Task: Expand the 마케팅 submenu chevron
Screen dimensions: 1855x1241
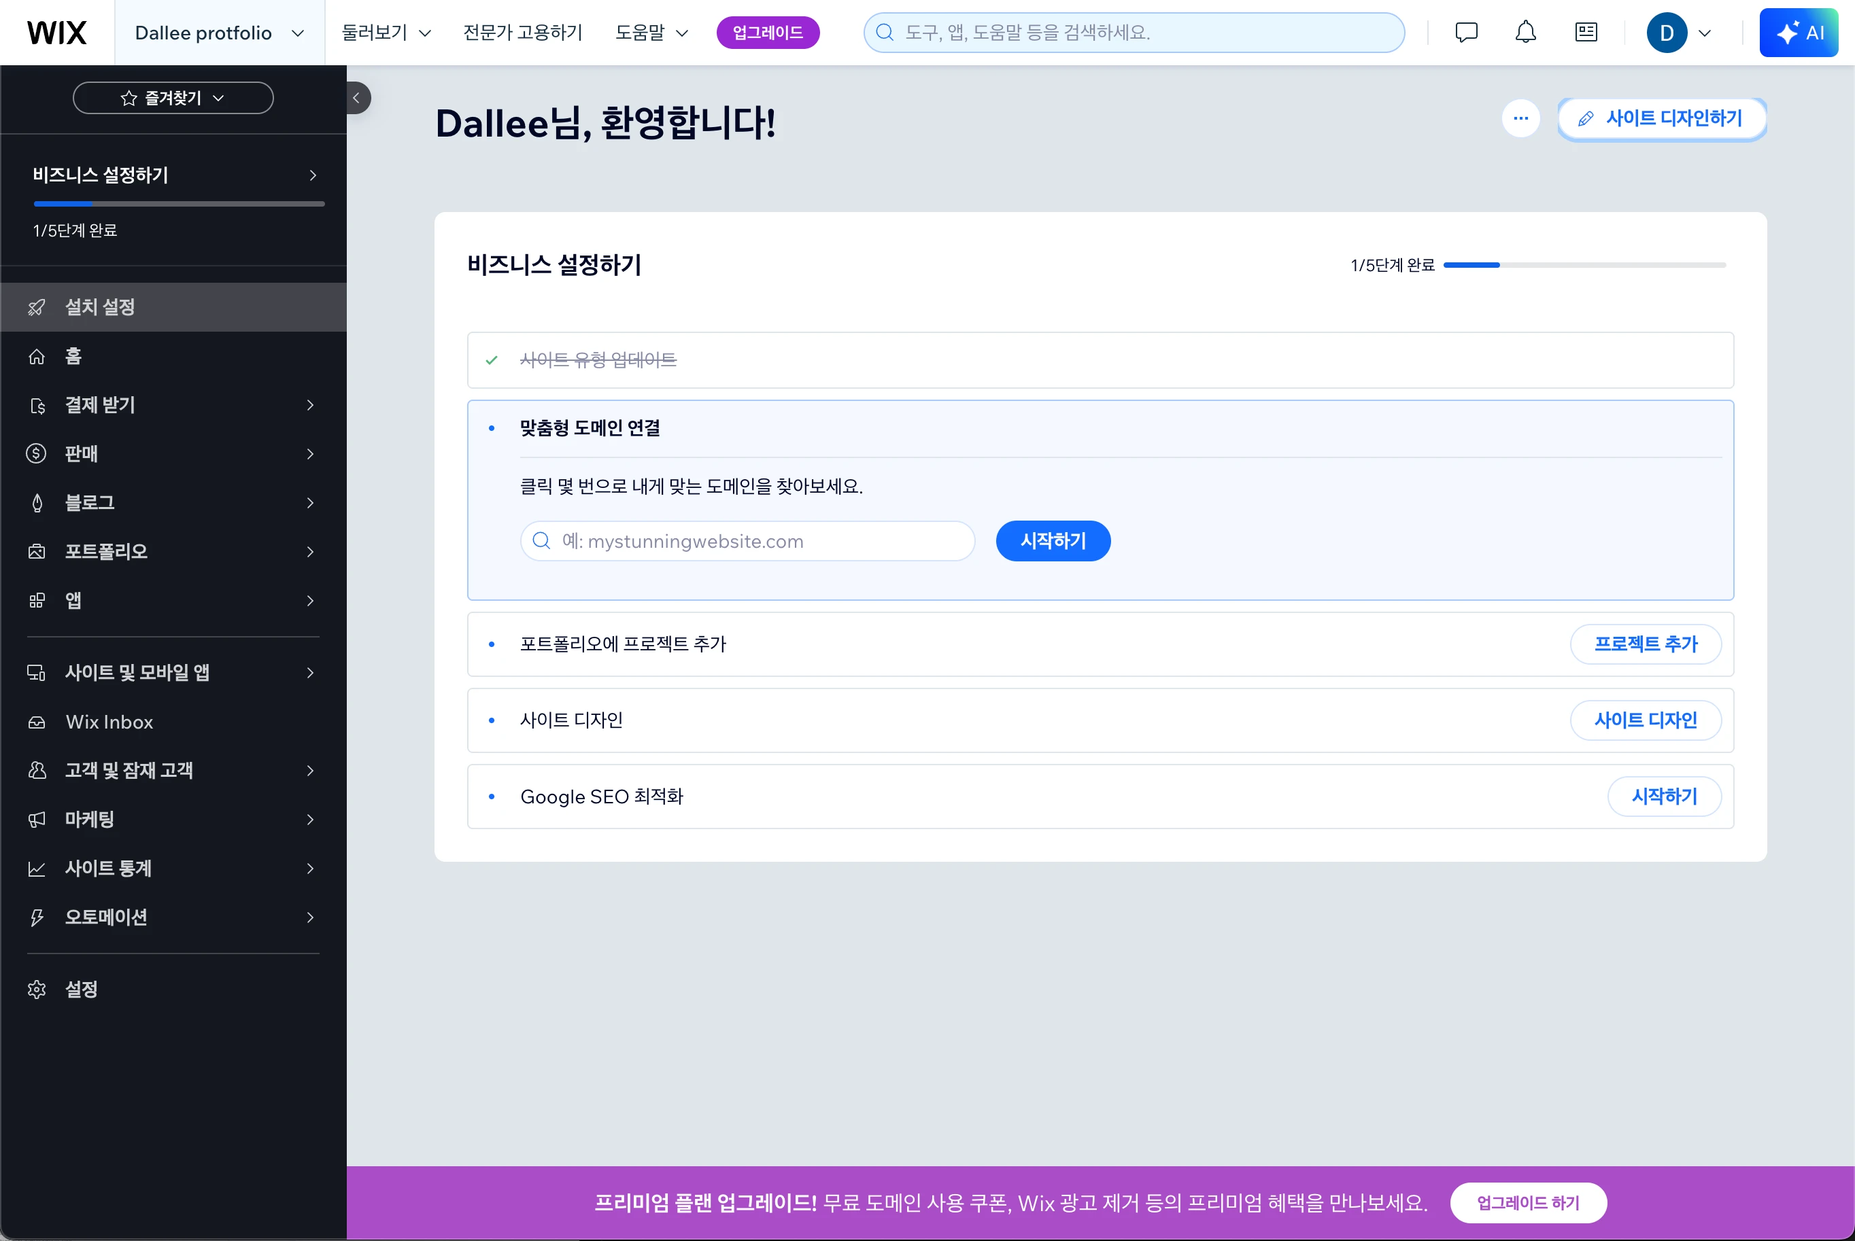Action: click(x=310, y=819)
